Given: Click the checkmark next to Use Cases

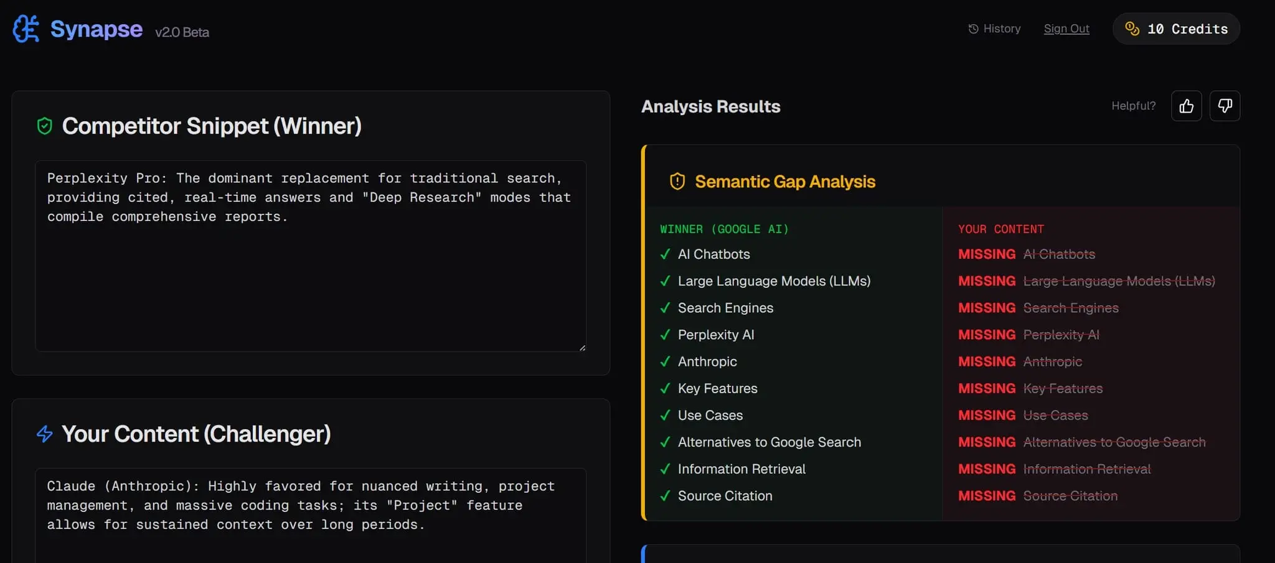Looking at the screenshot, I should [x=666, y=415].
